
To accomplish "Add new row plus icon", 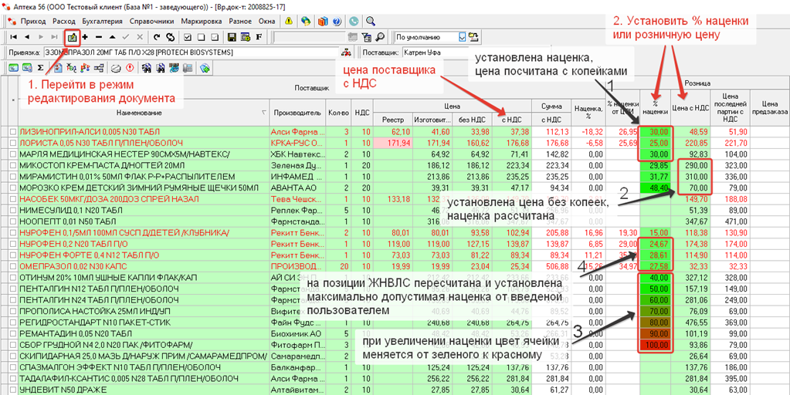I will click(x=85, y=37).
